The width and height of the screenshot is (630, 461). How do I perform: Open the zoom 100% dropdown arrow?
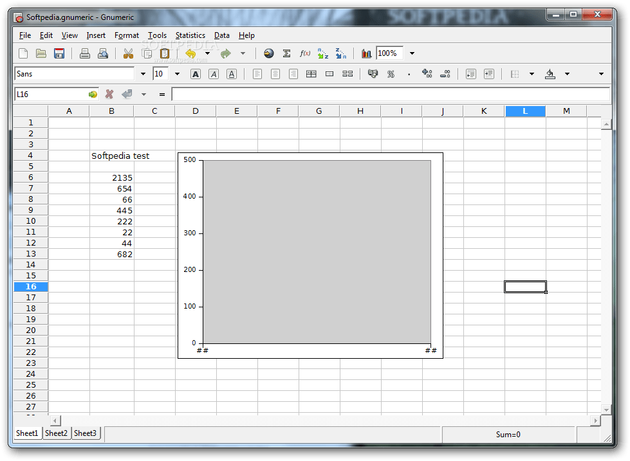click(412, 53)
